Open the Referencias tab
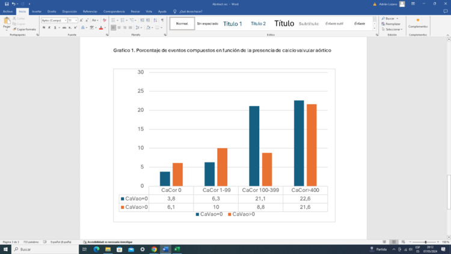The image size is (451, 254). coord(90,11)
